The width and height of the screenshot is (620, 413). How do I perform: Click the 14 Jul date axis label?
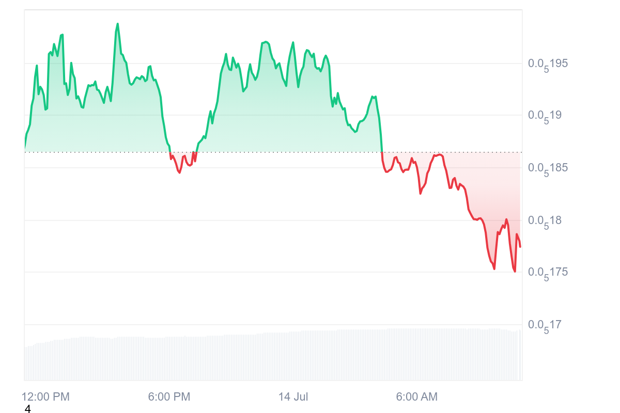coord(293,397)
